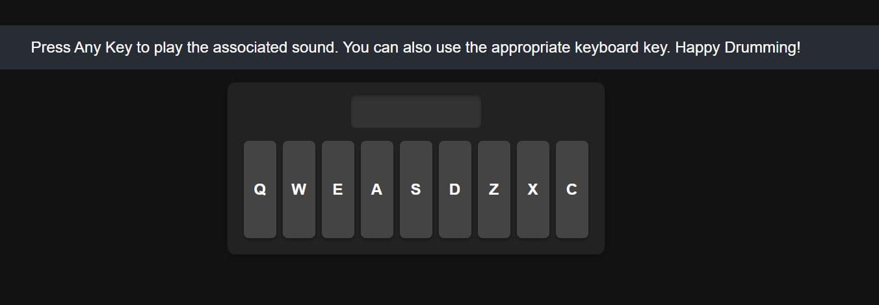Tap the E drum pad
The height and width of the screenshot is (305, 879).
(x=338, y=189)
